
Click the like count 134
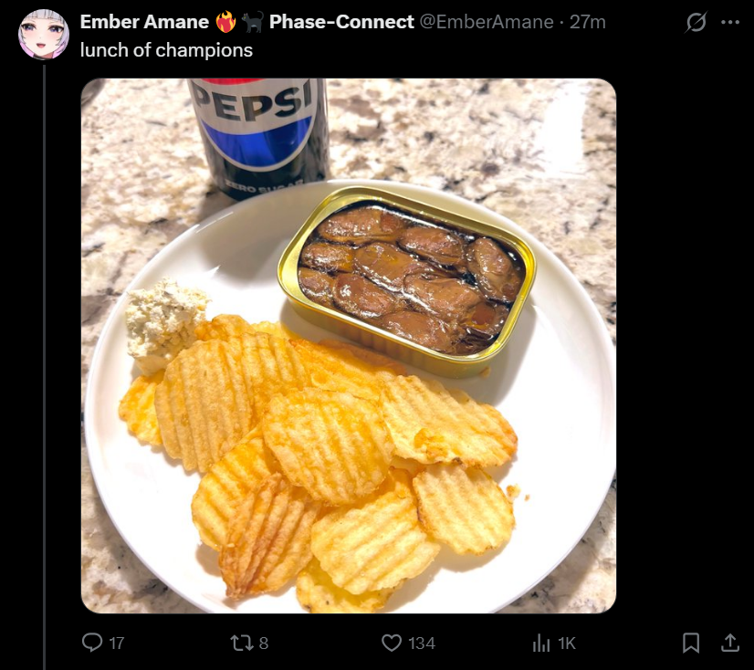click(x=422, y=643)
